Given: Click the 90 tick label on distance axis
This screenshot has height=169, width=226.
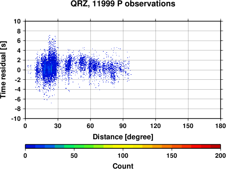Looking at the screenshot, I should (x=123, y=126).
